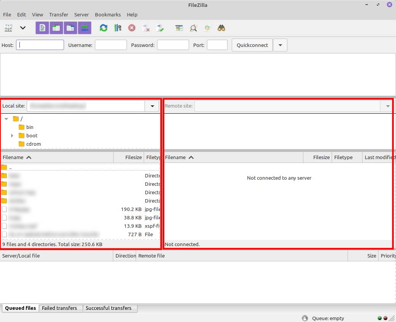Focus the Password input field
The height and width of the screenshot is (322, 396).
pos(173,45)
